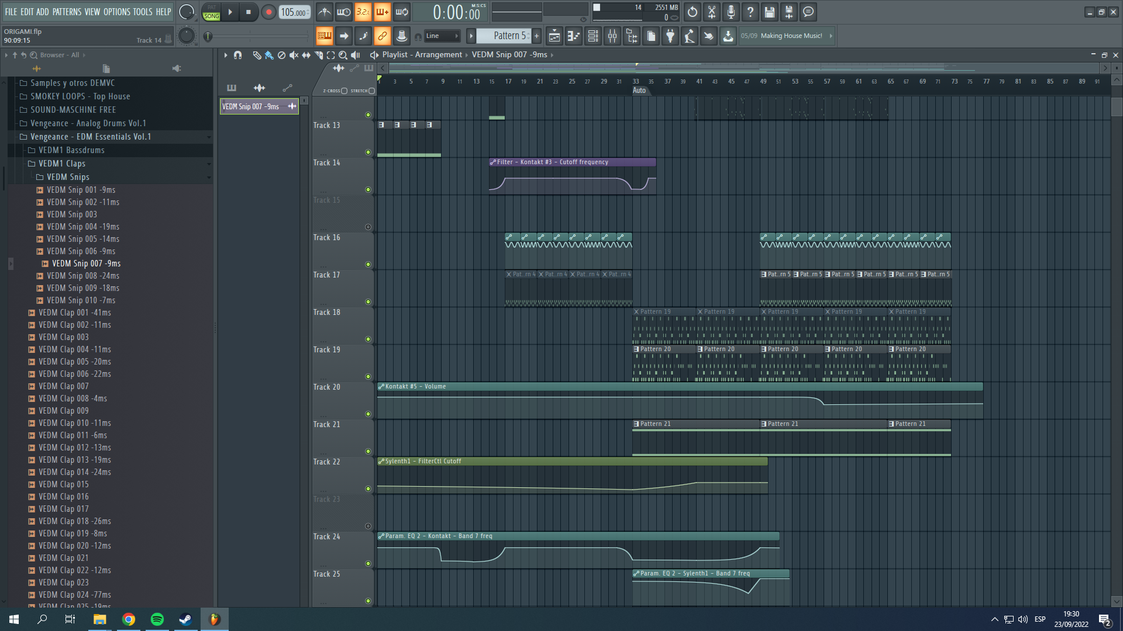This screenshot has width=1123, height=631.
Task: Collapse the VEDM Snips folder
Action: pyautogui.click(x=68, y=177)
